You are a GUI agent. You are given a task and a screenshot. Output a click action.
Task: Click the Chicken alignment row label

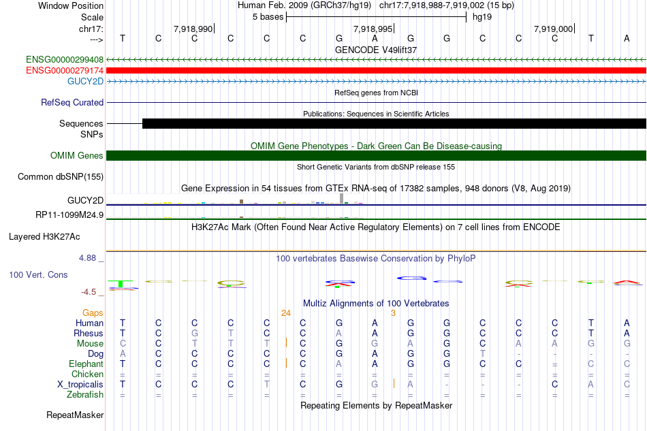click(x=87, y=374)
